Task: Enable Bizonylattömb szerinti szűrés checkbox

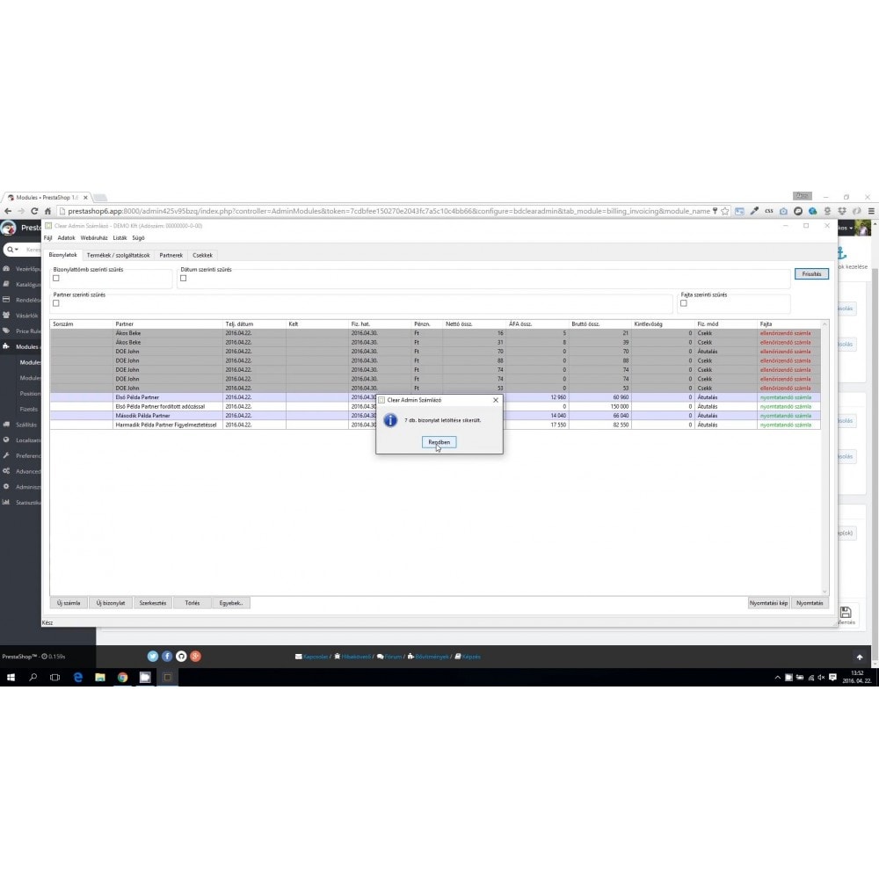Action: (x=56, y=278)
